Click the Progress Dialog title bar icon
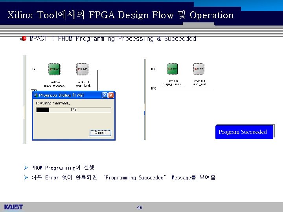 36,95
